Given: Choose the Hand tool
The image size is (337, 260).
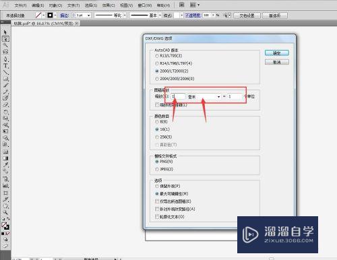Looking at the screenshot, I should (x=5, y=206).
